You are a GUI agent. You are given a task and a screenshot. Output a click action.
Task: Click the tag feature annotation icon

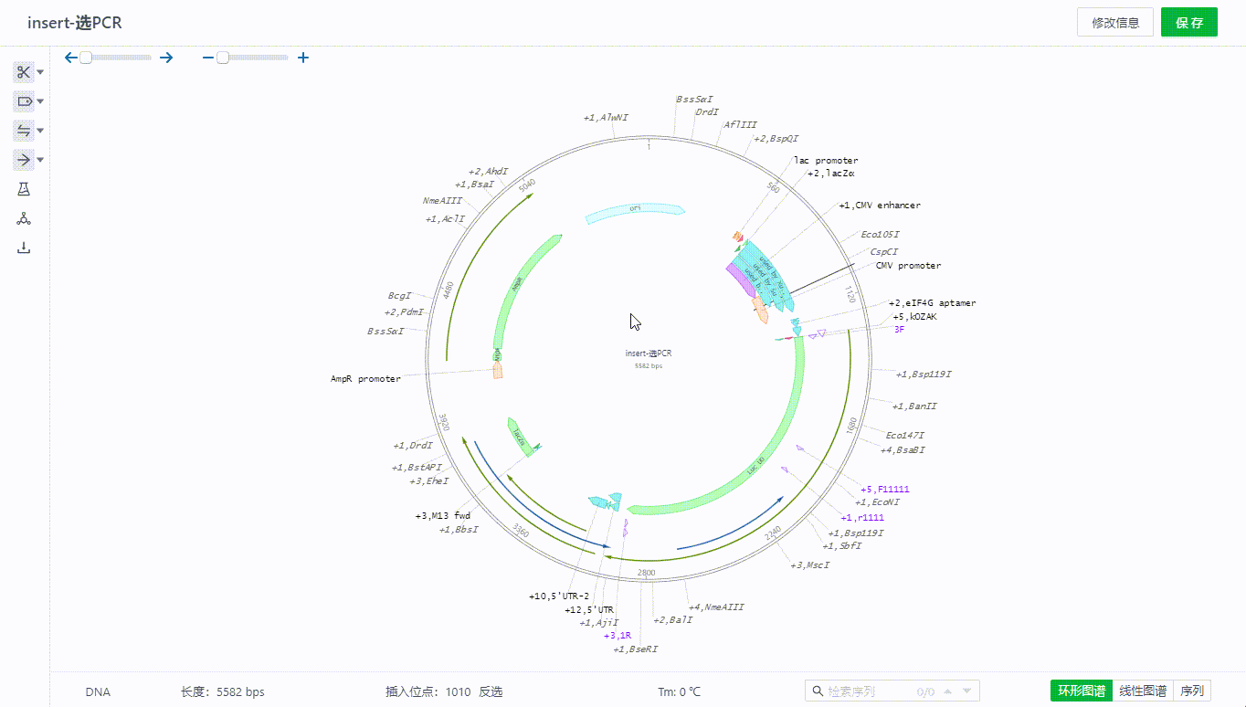click(x=24, y=101)
